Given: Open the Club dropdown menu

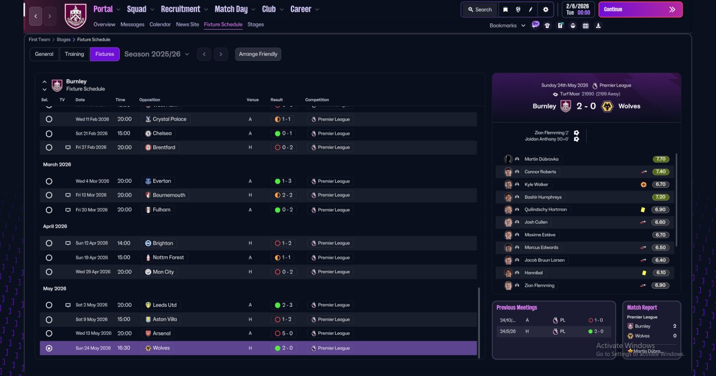Looking at the screenshot, I should point(272,9).
